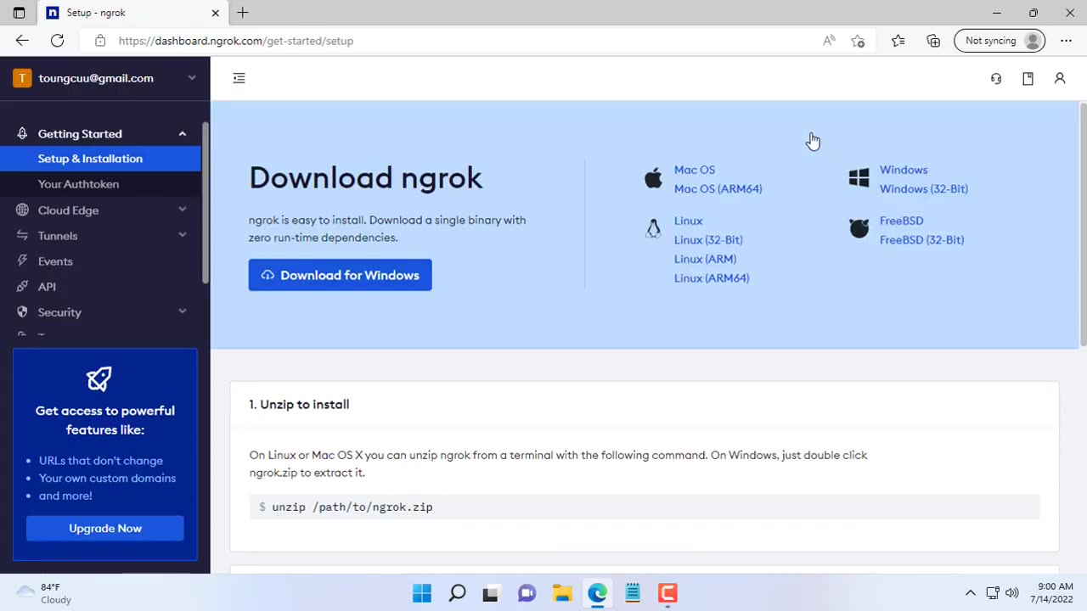Switch to the Setup - ngrok tab
The image size is (1087, 611).
click(x=134, y=13)
